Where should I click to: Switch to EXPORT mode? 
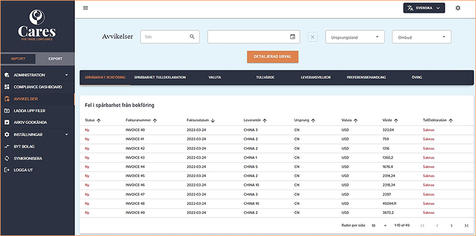click(55, 58)
